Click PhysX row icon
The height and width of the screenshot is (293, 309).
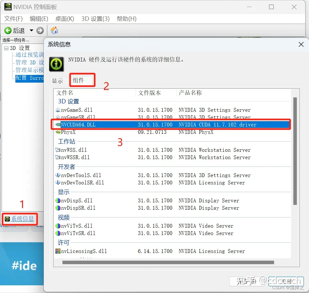click(58, 132)
